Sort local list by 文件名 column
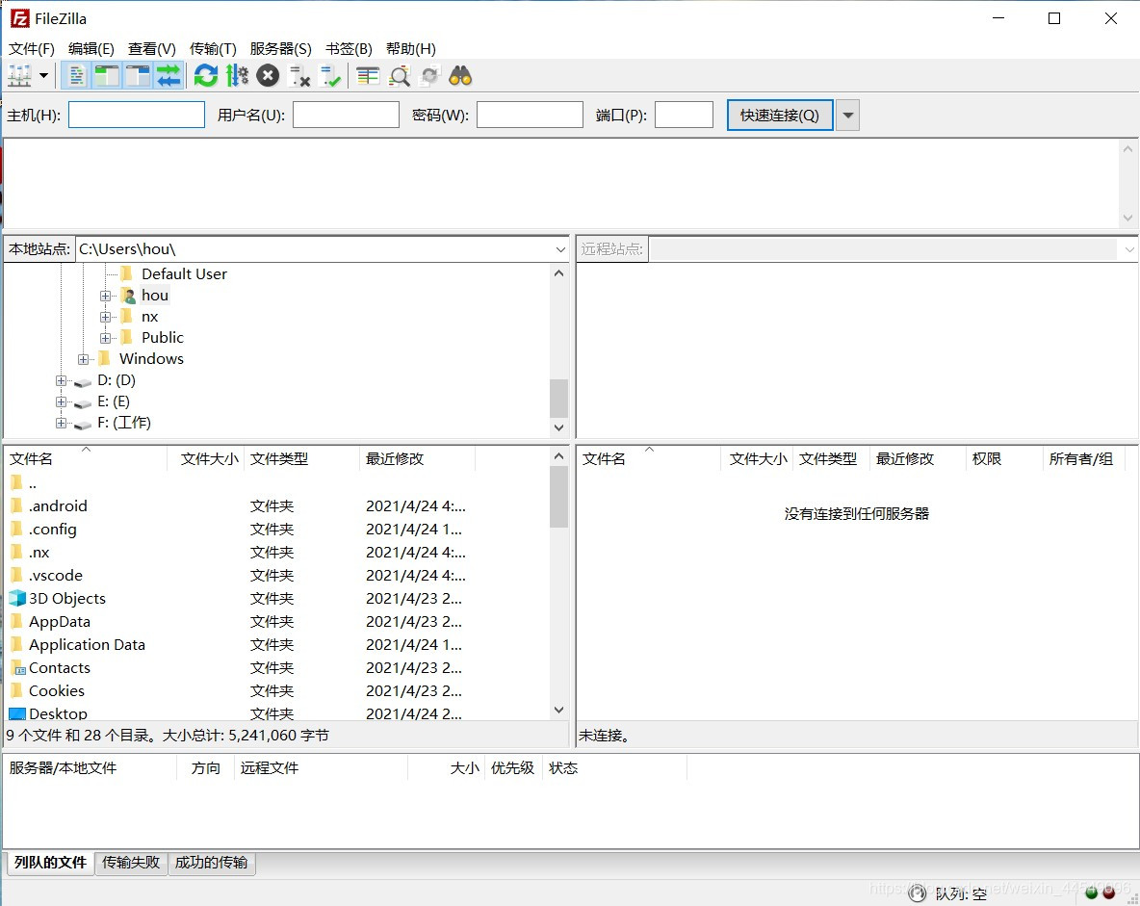 pyautogui.click(x=86, y=459)
